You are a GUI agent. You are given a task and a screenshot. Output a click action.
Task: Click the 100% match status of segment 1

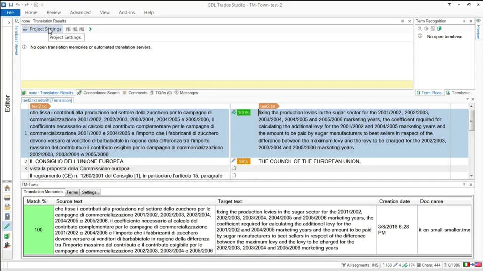point(244,113)
